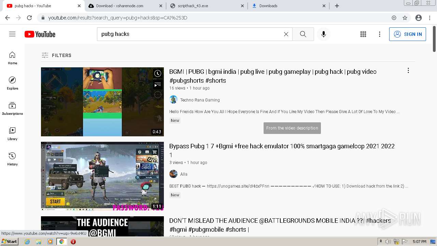
Task: Open DON'T MISLEAD THE AUDIENCE video title
Action: (280, 225)
